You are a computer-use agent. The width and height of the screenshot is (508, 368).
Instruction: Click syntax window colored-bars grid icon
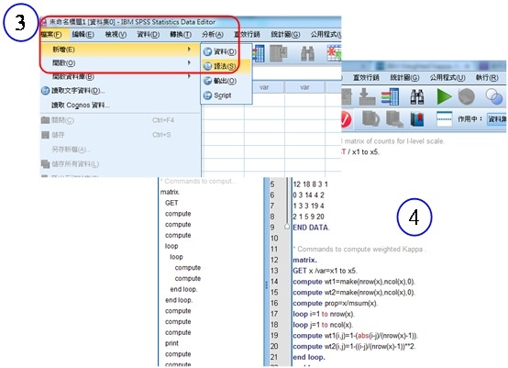click(x=390, y=96)
